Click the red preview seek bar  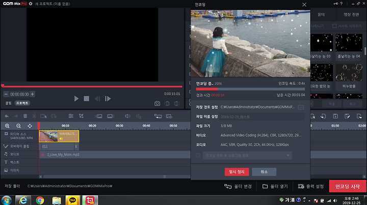[92, 86]
